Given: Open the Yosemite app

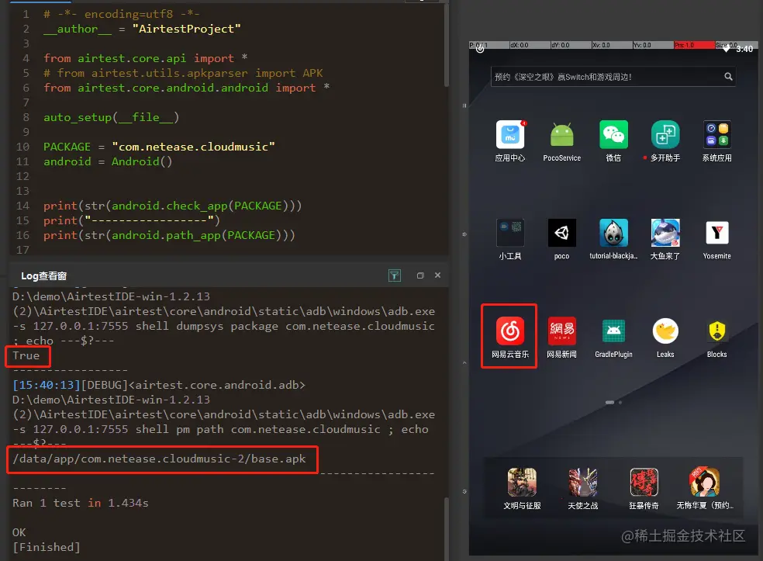Looking at the screenshot, I should point(716,233).
